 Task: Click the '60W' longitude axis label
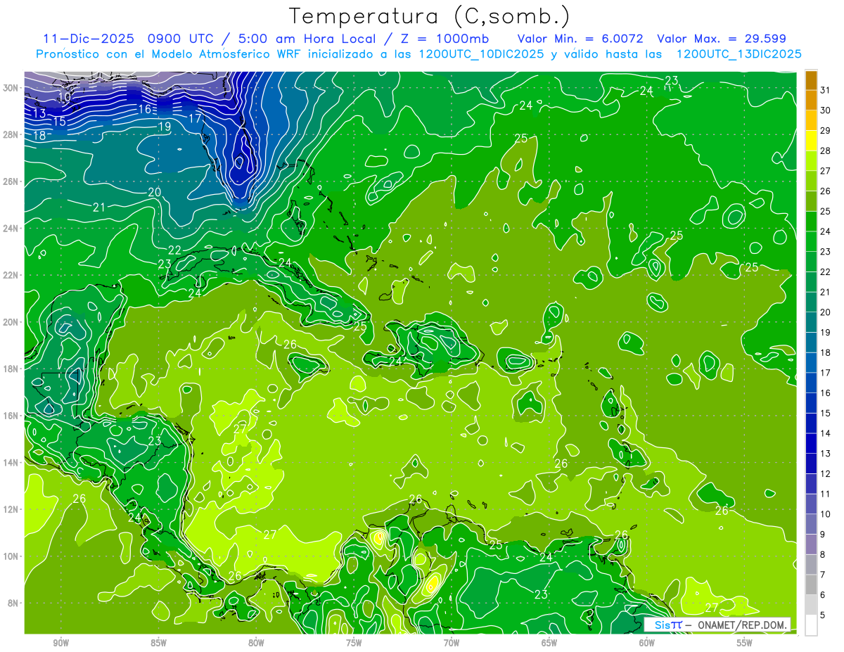(647, 643)
